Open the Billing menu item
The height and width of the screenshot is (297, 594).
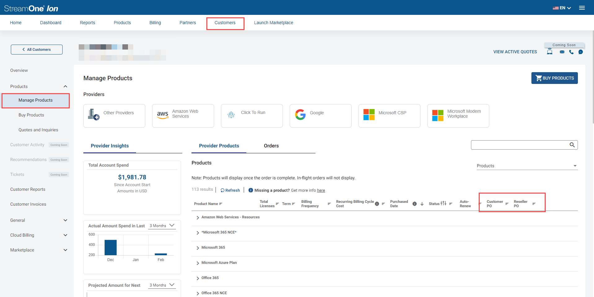(155, 23)
